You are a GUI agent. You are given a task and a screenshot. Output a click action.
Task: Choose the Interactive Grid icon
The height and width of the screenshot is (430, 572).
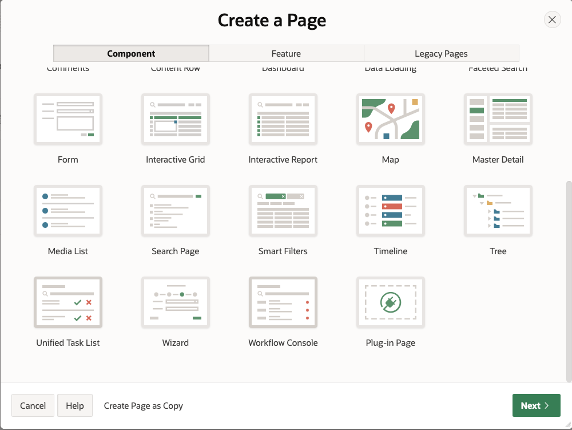coord(176,119)
